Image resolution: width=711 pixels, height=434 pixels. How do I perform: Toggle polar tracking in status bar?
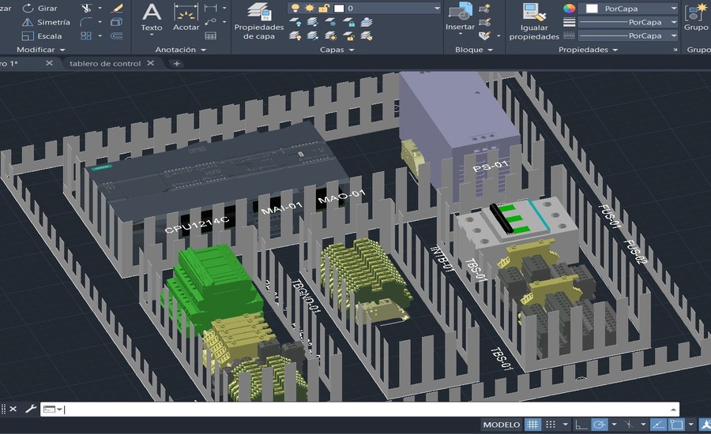click(x=600, y=425)
